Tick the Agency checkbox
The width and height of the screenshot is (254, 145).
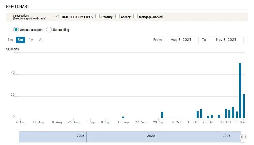[x=117, y=16]
